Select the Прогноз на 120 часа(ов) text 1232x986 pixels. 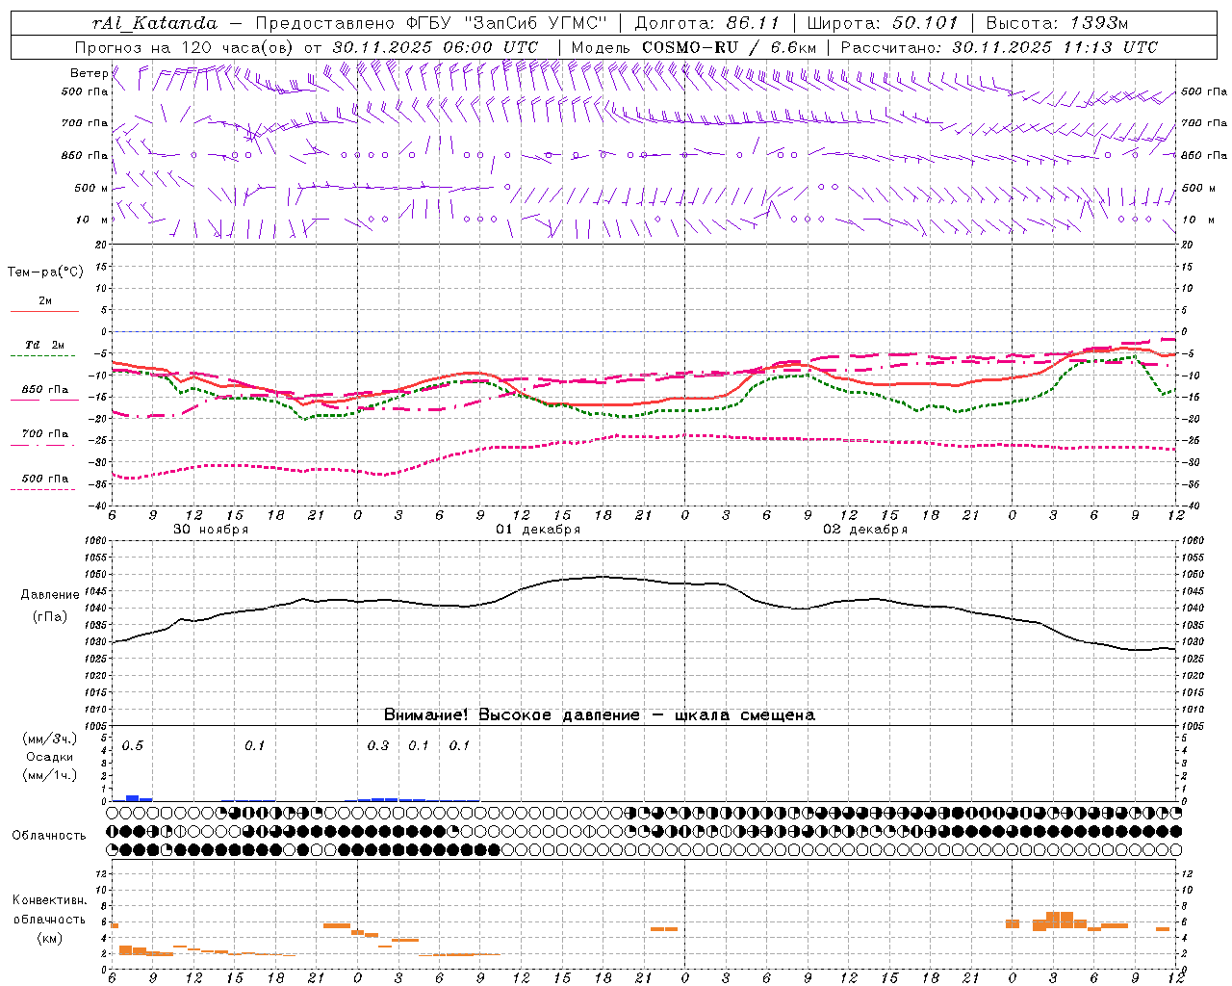[186, 47]
